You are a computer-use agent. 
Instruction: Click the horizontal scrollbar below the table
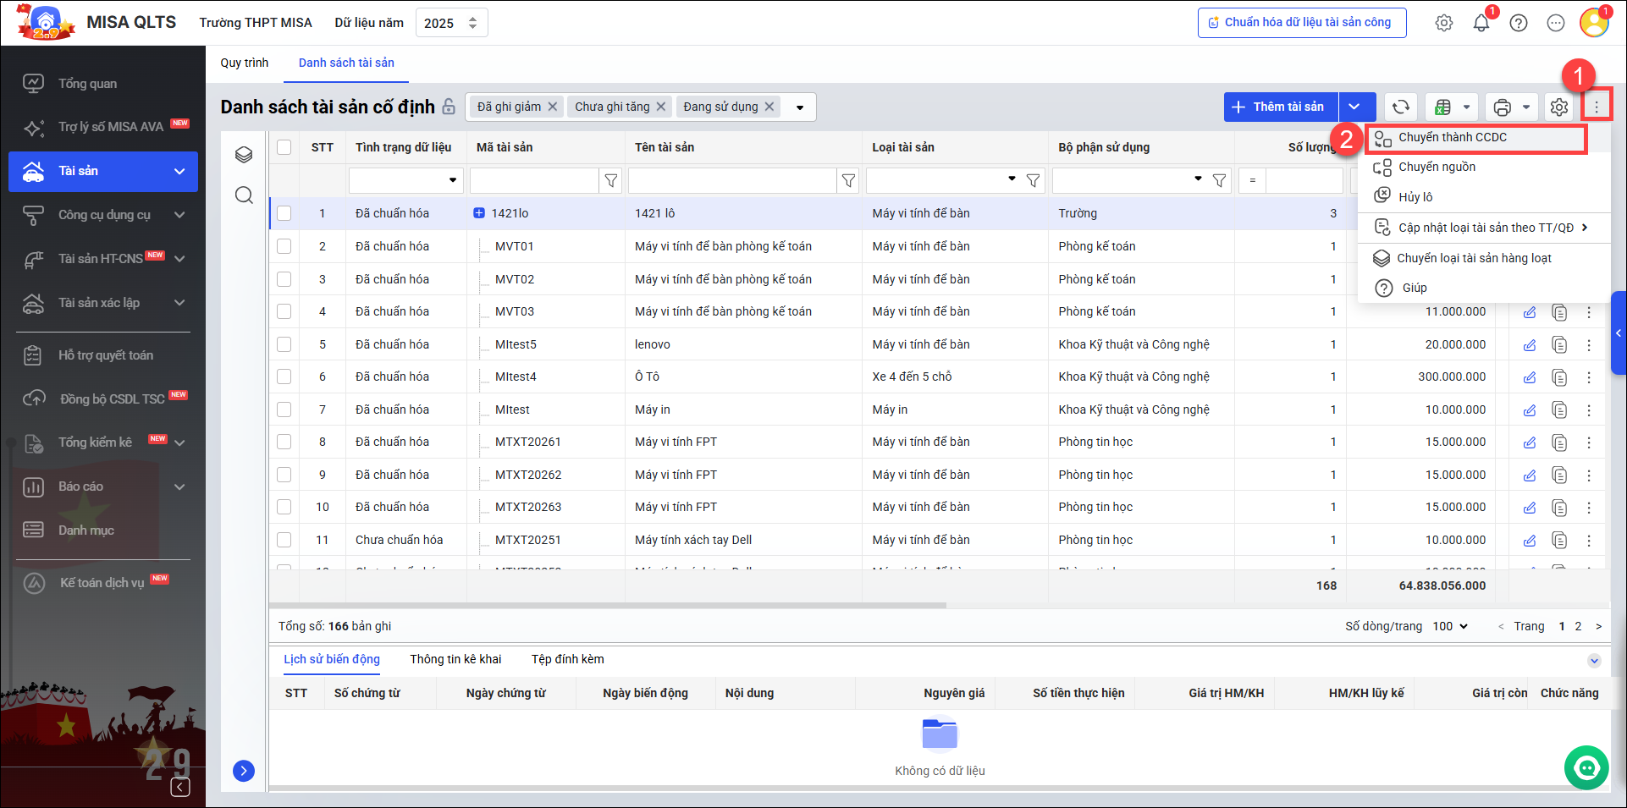(607, 606)
